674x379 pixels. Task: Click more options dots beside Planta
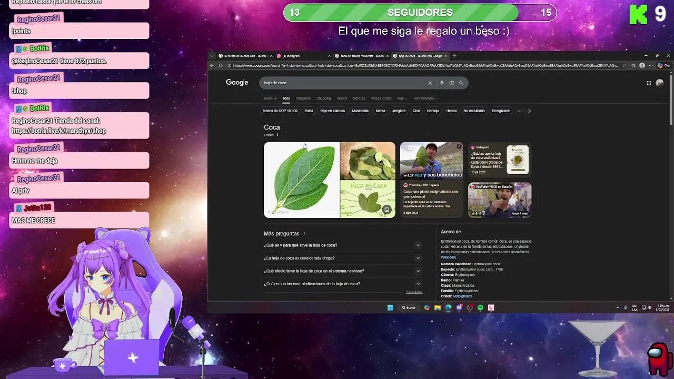click(277, 135)
